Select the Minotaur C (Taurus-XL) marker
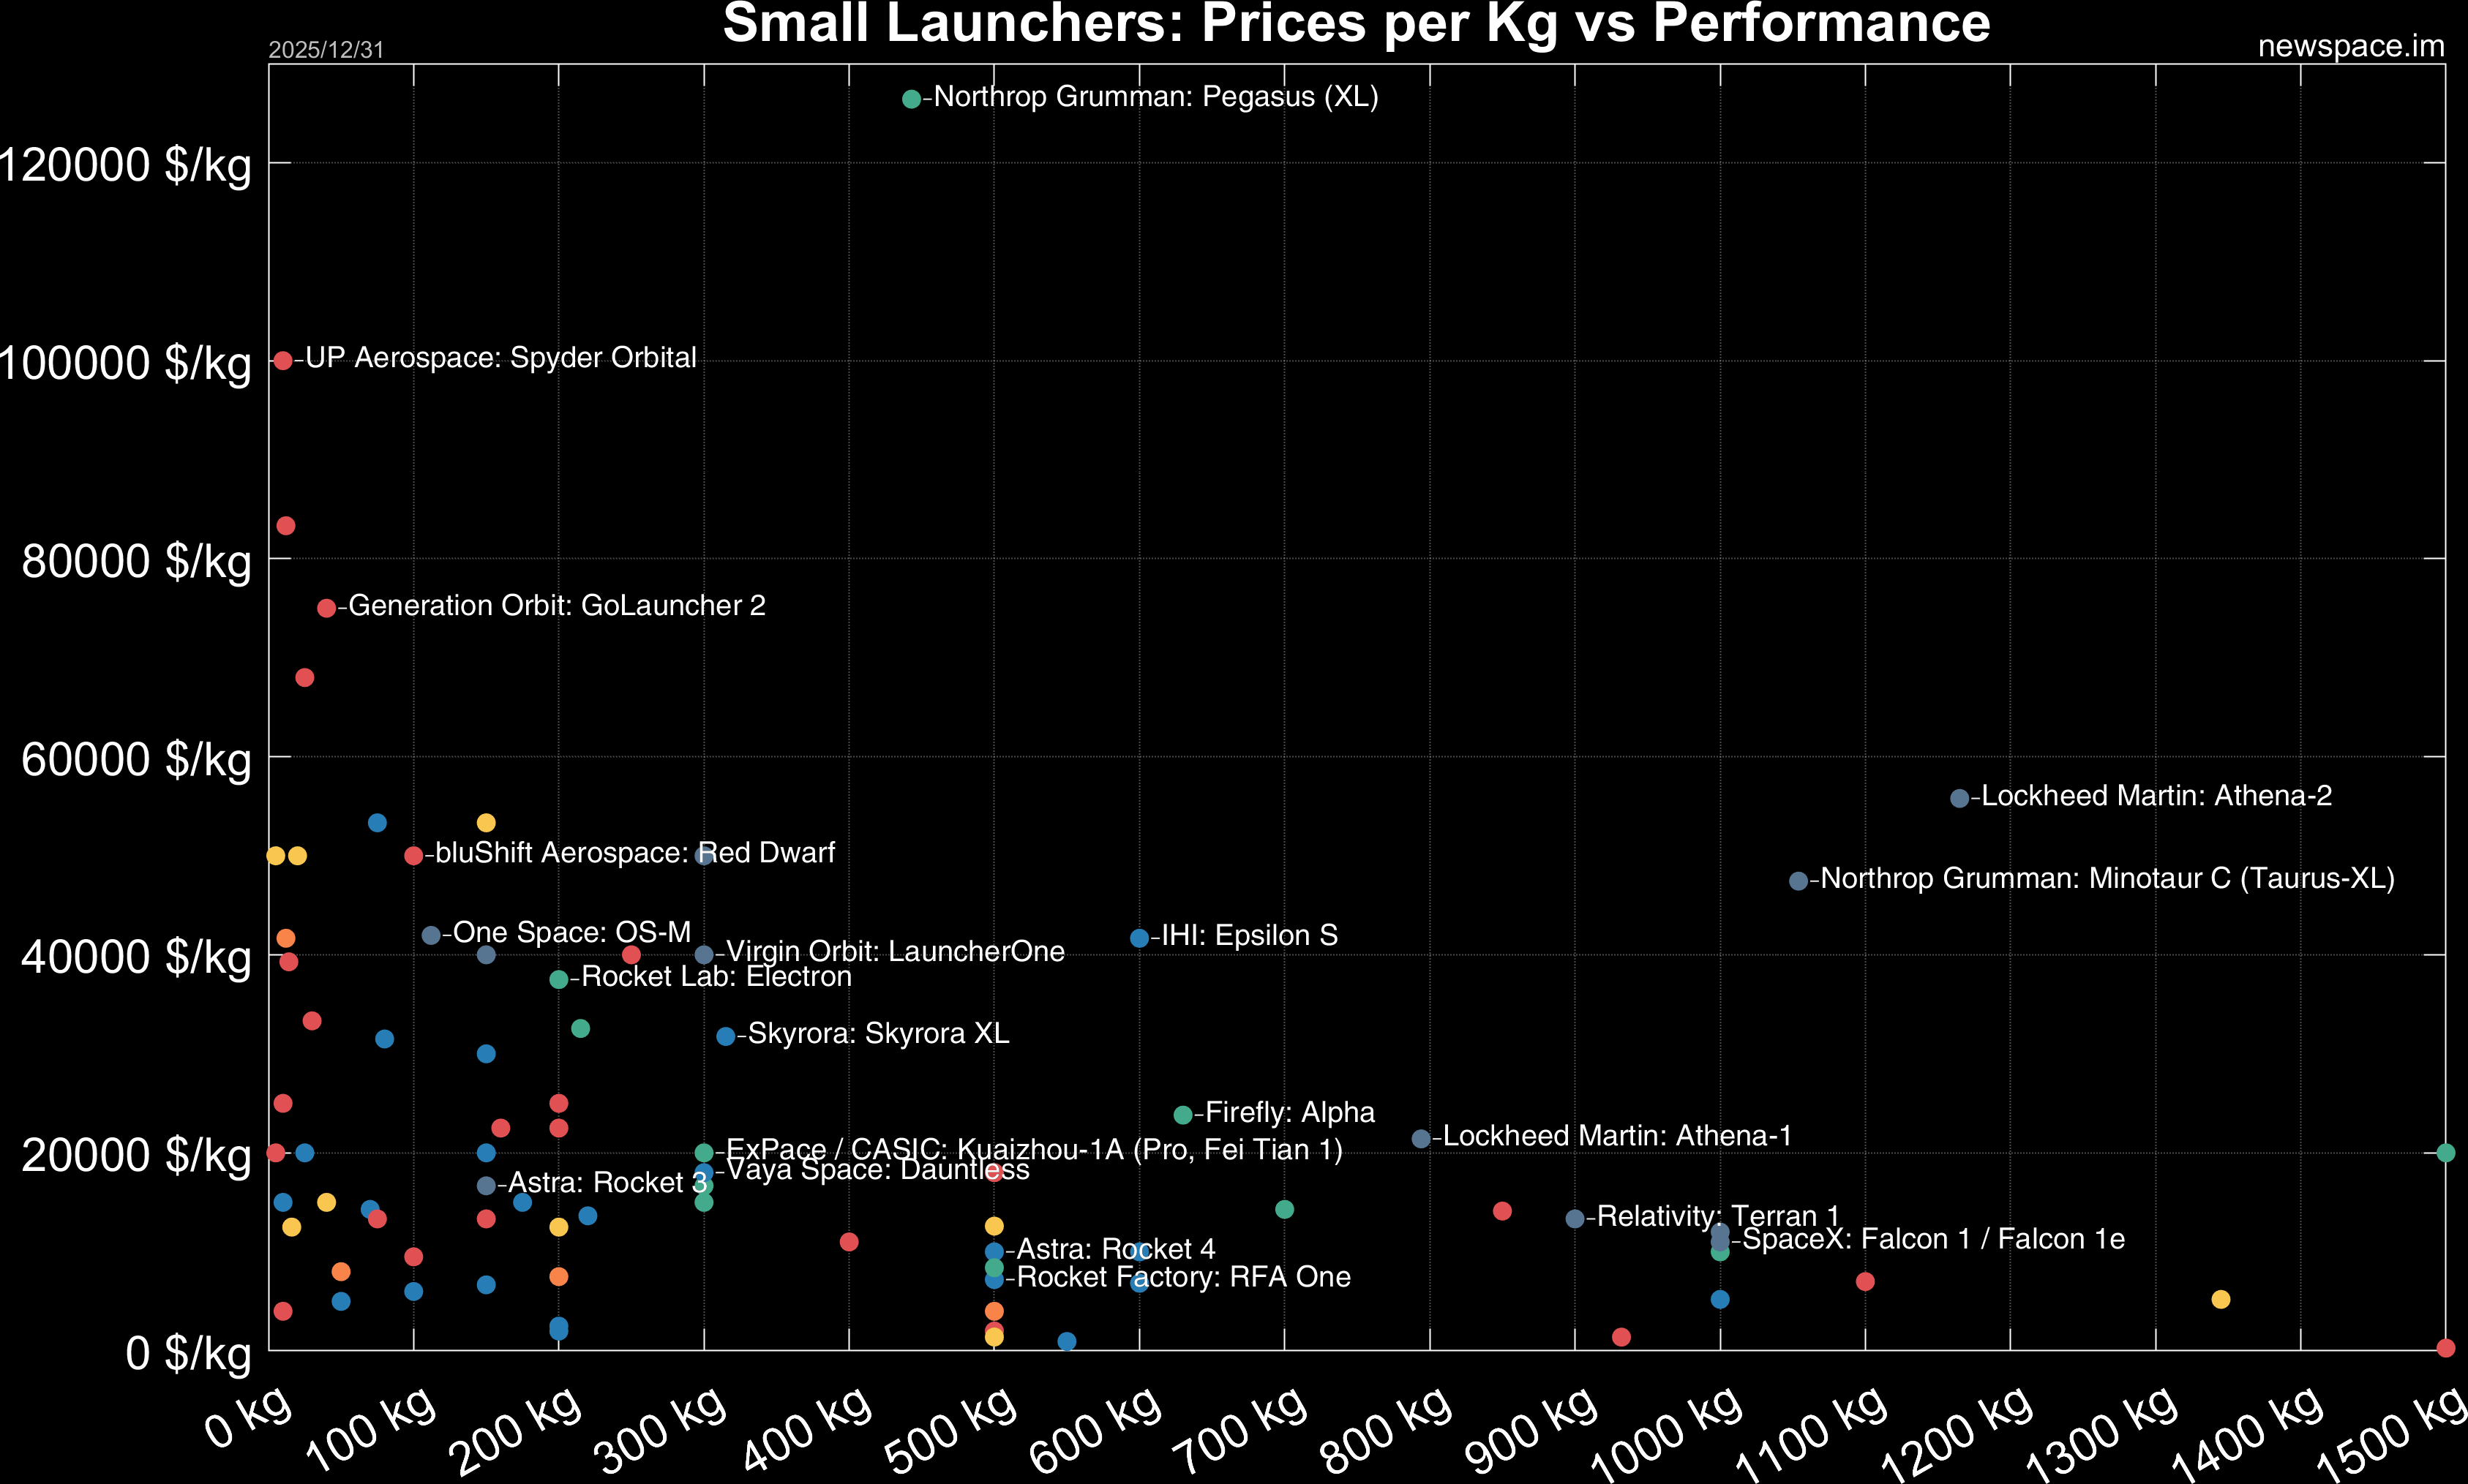The image size is (2468, 1484). point(1799,881)
